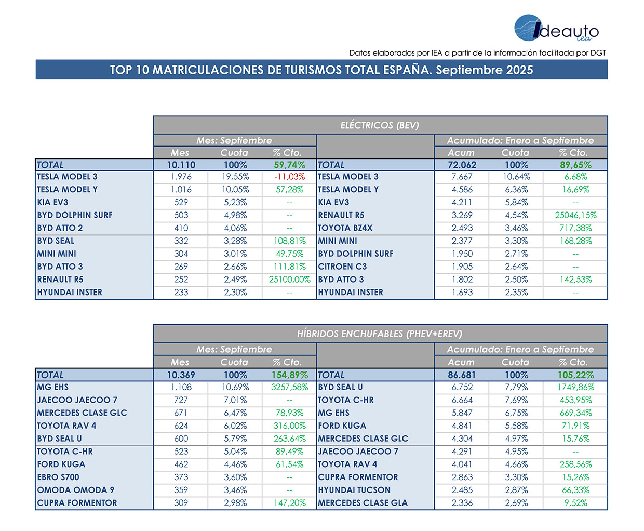
Task: Click Tesla Model 3 monthly value 1.976
Action: click(x=181, y=177)
